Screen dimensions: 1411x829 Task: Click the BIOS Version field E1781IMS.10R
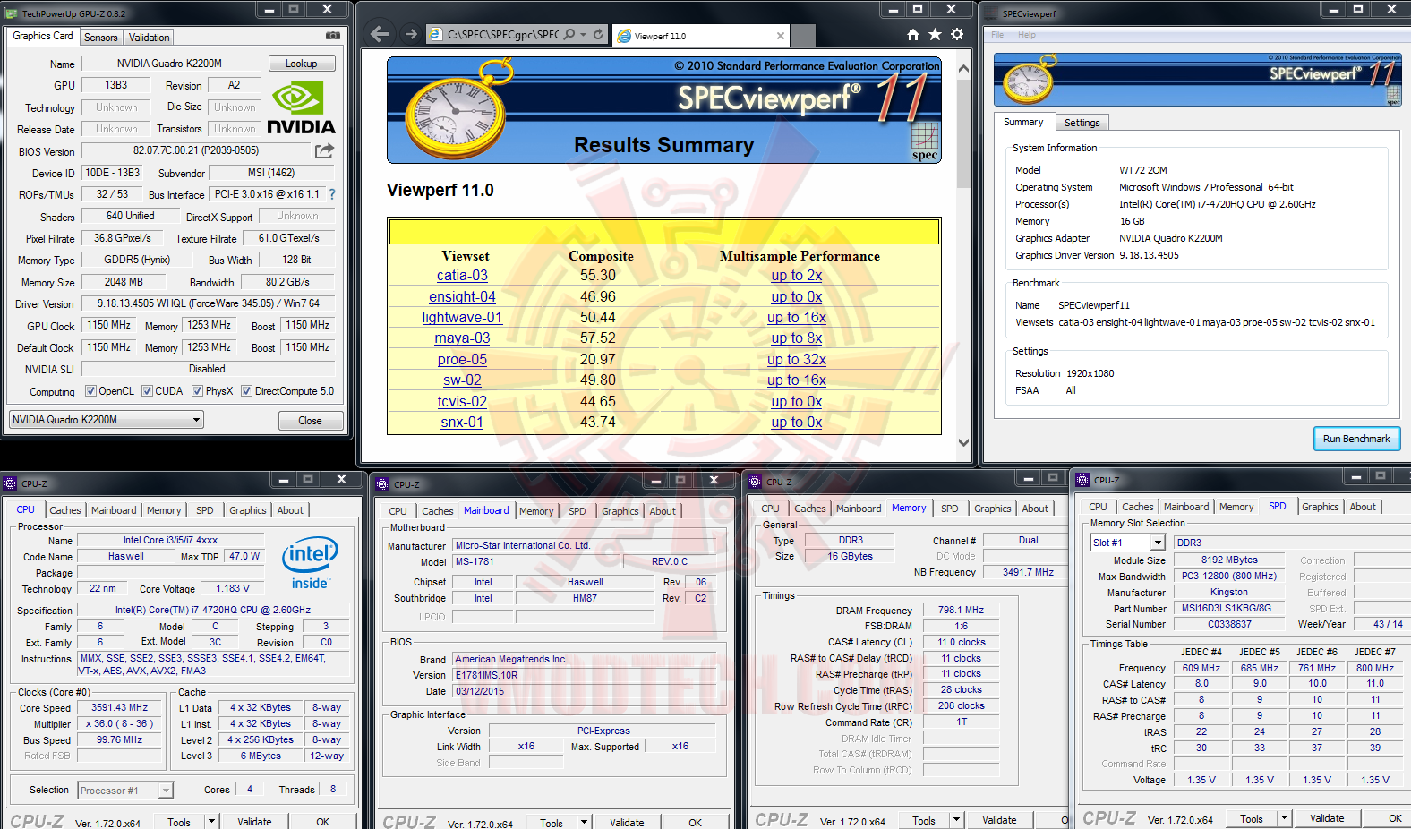tap(584, 676)
